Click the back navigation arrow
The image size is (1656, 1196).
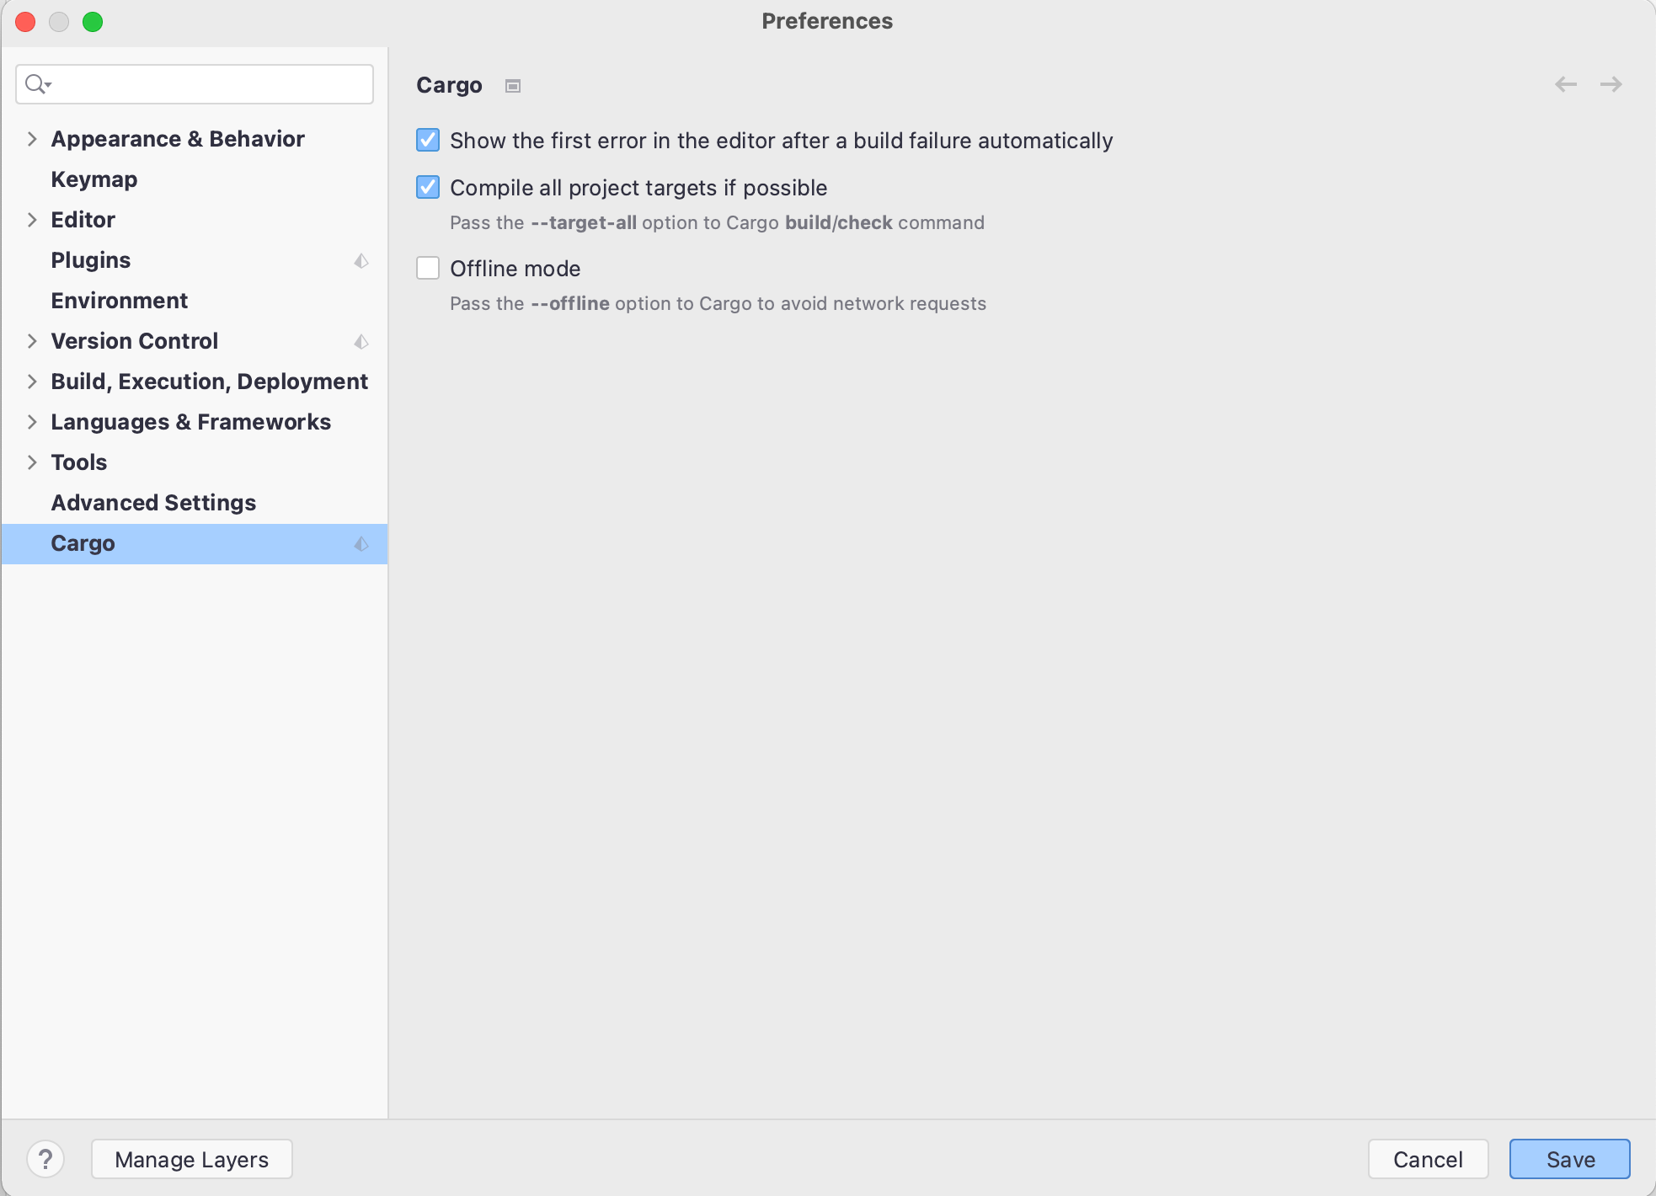(1565, 84)
